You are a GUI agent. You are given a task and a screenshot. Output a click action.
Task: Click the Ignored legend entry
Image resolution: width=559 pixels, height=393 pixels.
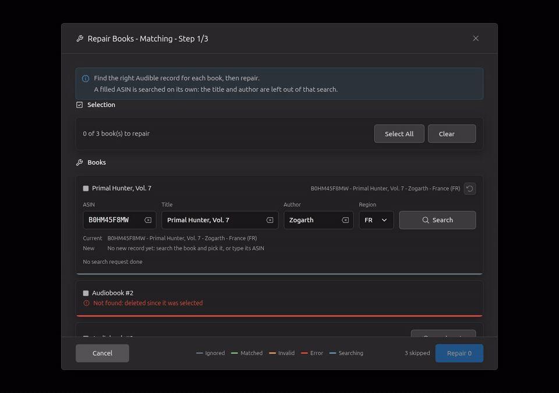point(210,353)
